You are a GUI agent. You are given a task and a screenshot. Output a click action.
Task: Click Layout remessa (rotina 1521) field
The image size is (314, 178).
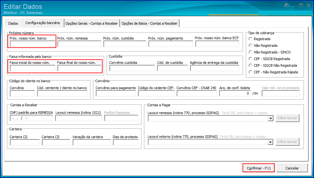point(79,118)
